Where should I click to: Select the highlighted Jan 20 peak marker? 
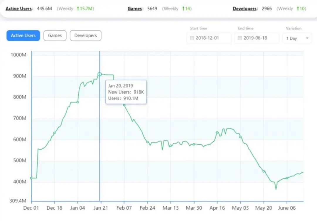[100, 74]
